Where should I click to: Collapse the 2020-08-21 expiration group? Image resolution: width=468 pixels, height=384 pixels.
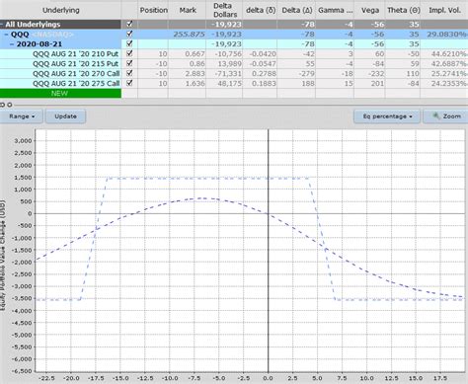click(12, 44)
